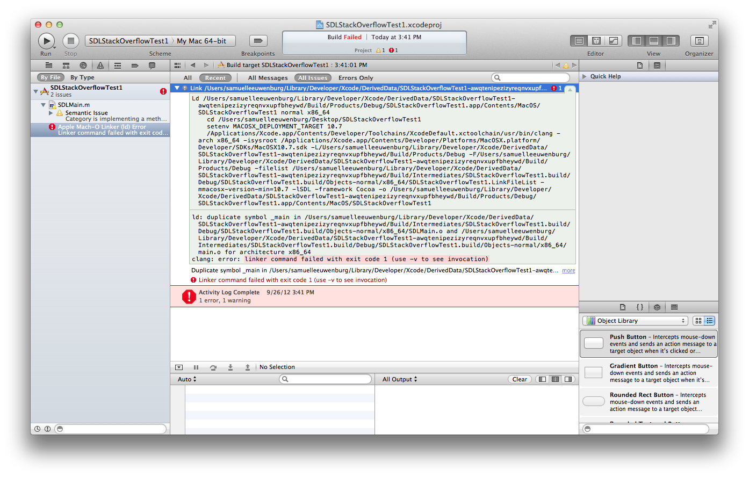Collapse the link transcript with green arrow
The height and width of the screenshot is (477, 749).
pos(570,89)
